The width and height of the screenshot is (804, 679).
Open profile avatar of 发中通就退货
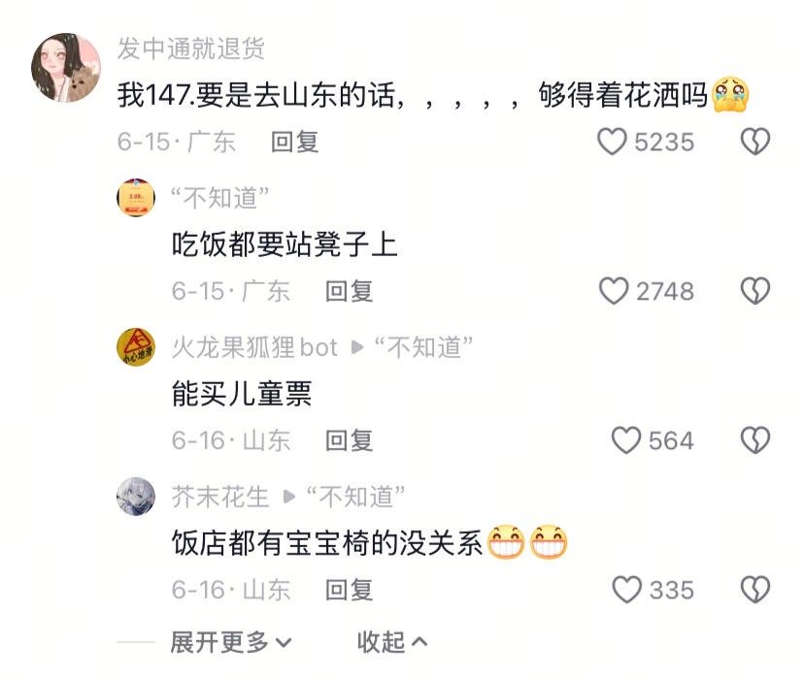coord(66,68)
